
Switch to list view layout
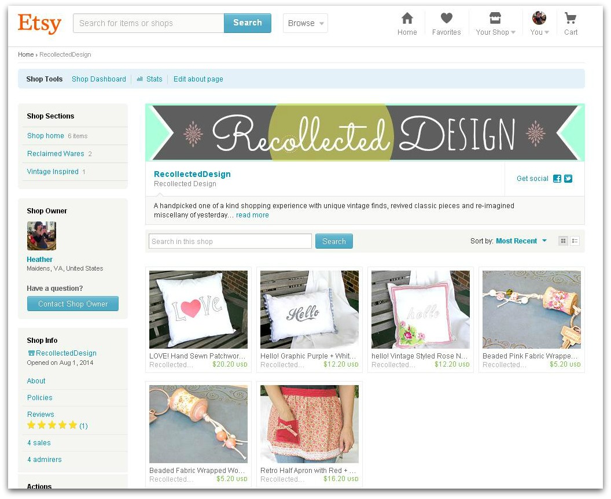tap(575, 241)
